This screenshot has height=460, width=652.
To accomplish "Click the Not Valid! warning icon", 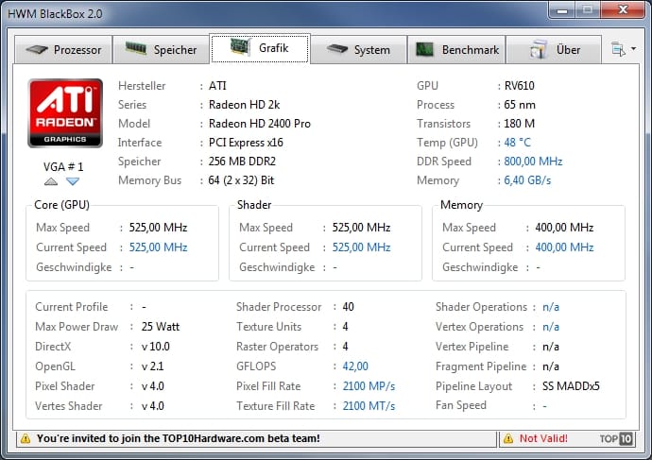I will 508,438.
